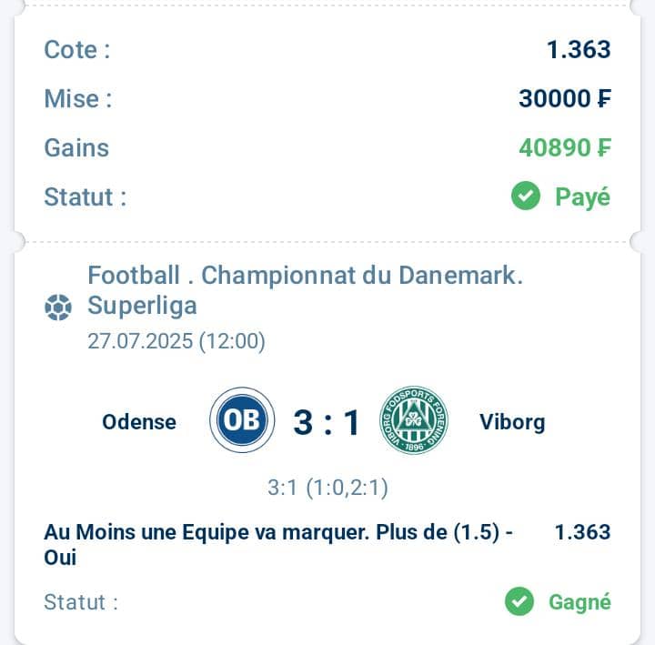The image size is (655, 645).
Task: Click the green check next to Payé
Action: pyautogui.click(x=526, y=196)
